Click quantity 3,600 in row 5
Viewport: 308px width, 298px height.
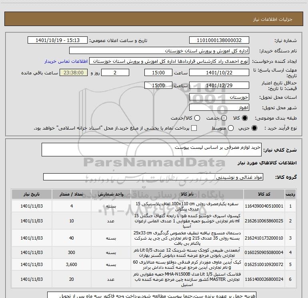point(72,264)
